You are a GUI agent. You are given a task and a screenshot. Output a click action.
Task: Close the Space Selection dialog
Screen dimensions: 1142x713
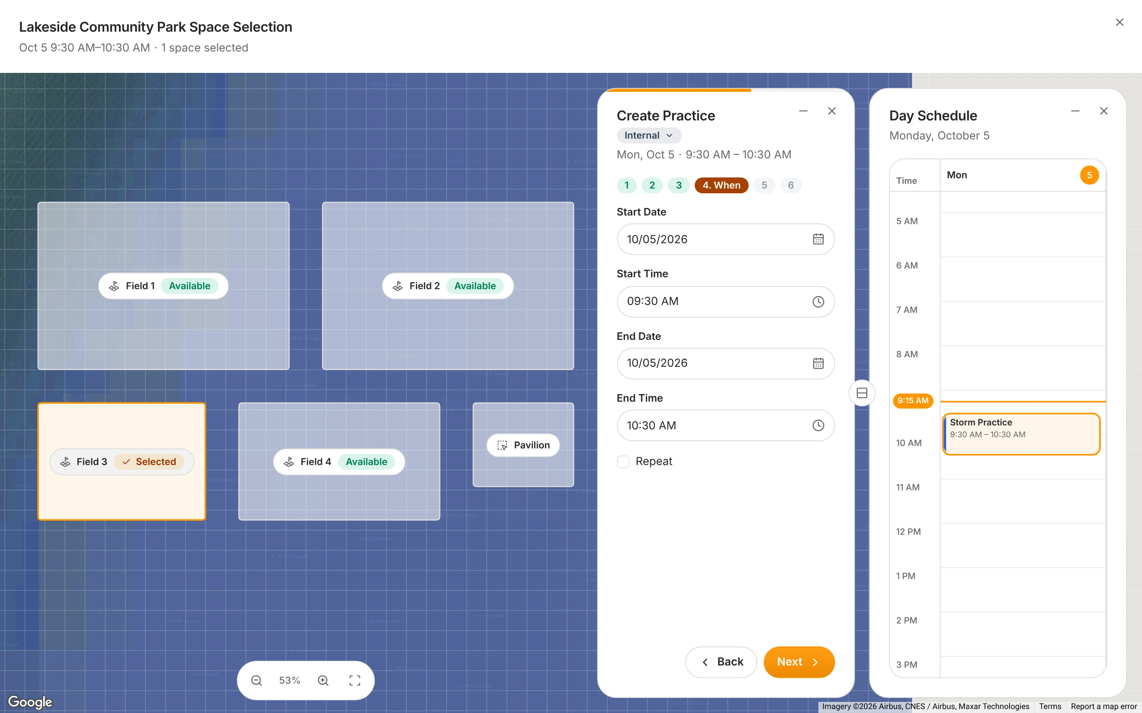[1119, 22]
